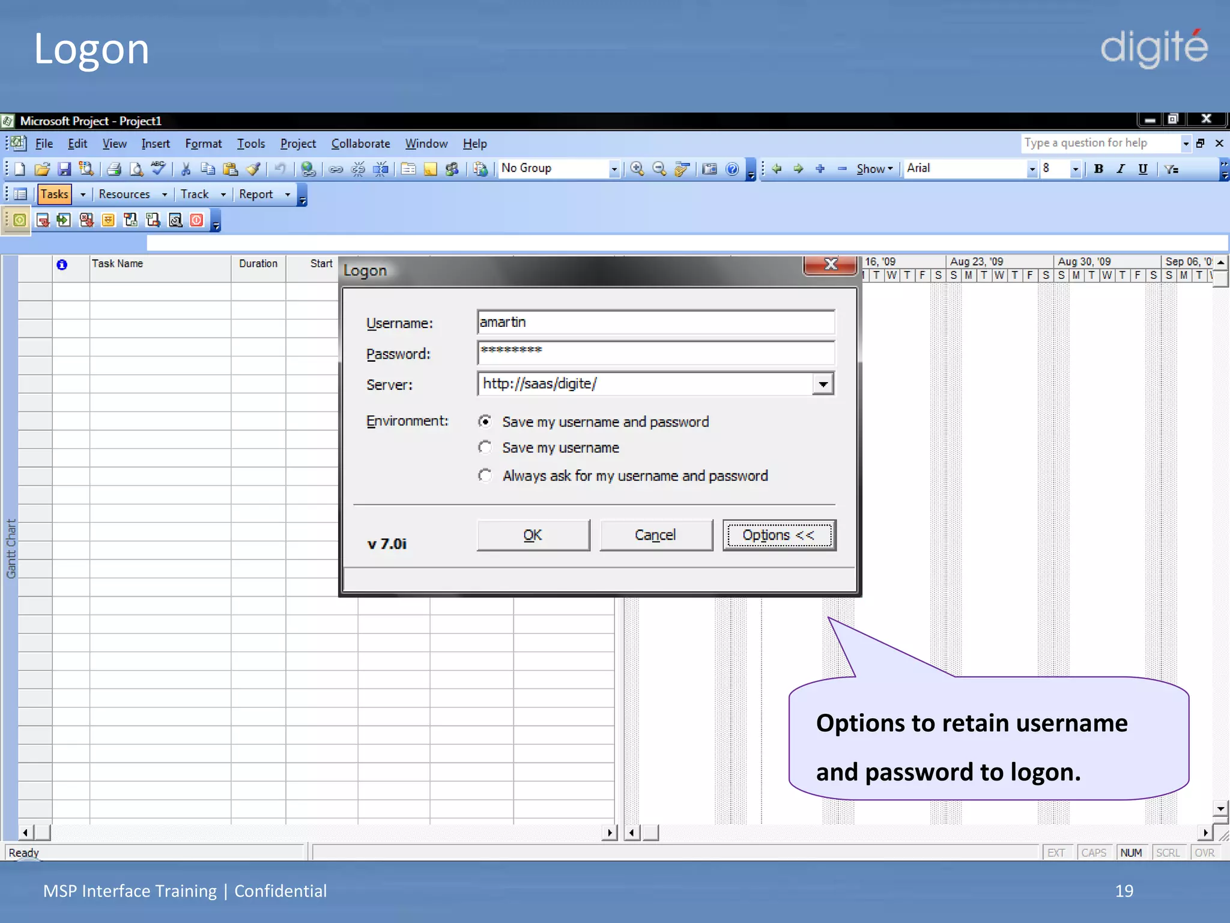Toggle the Project Guide panel icon
This screenshot has width=1230, height=923.
click(x=20, y=194)
